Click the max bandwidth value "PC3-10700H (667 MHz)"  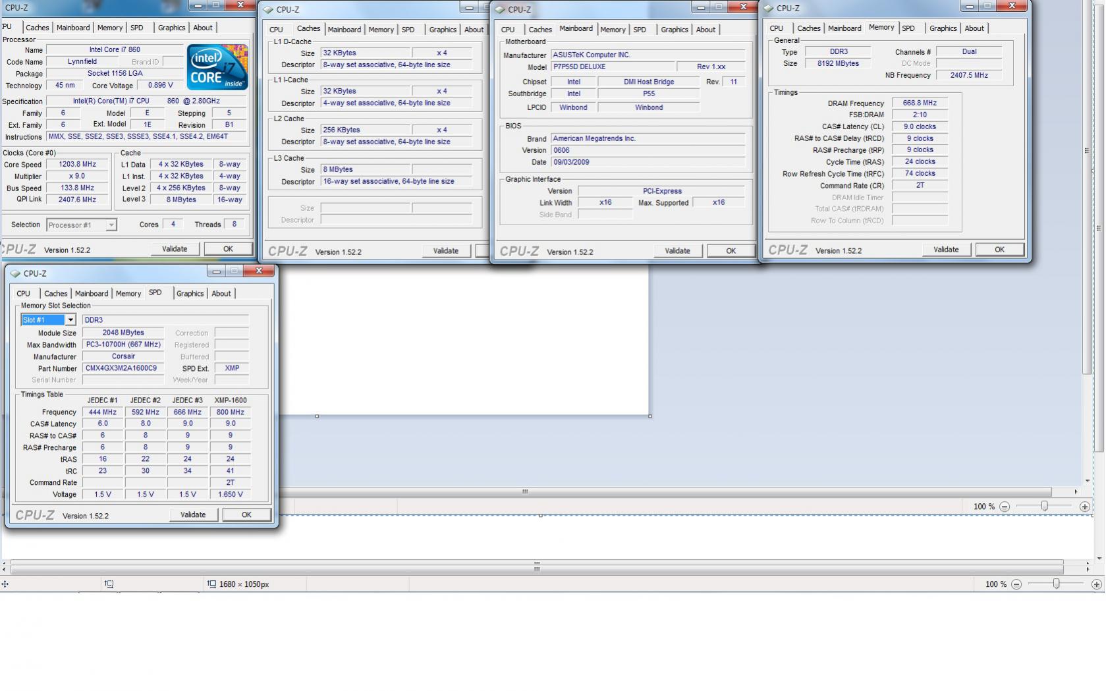(123, 345)
